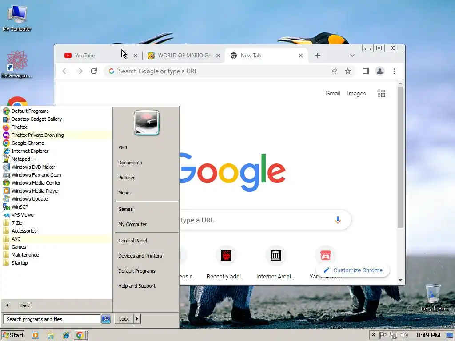Click the Start button on the taskbar

pyautogui.click(x=12, y=336)
